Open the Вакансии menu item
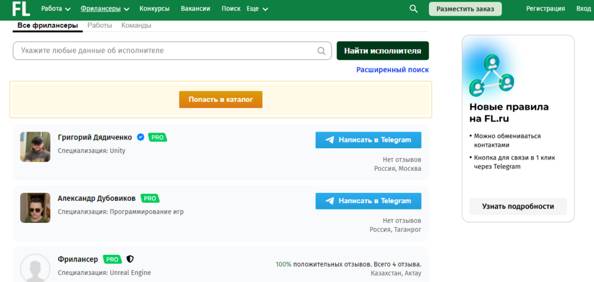 (195, 9)
